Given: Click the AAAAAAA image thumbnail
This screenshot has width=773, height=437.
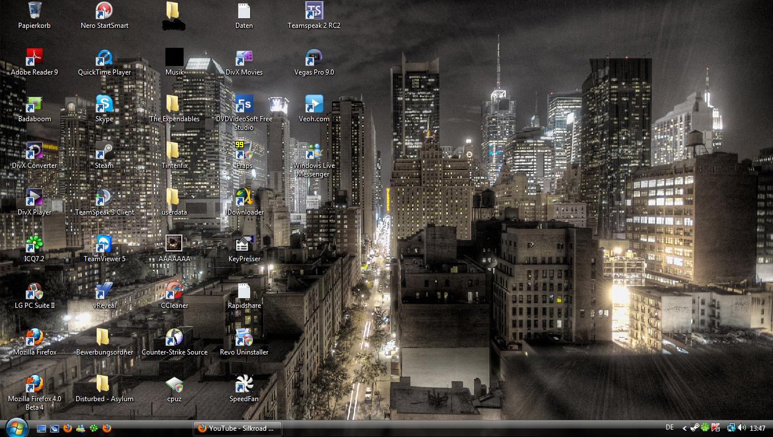Looking at the screenshot, I should click(174, 244).
